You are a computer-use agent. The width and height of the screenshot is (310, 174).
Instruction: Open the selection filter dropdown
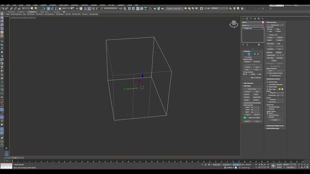point(26,9)
